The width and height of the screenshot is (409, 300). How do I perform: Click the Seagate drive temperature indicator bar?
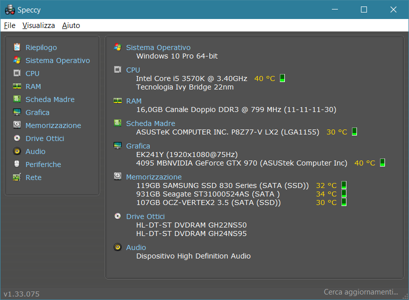pos(344,193)
